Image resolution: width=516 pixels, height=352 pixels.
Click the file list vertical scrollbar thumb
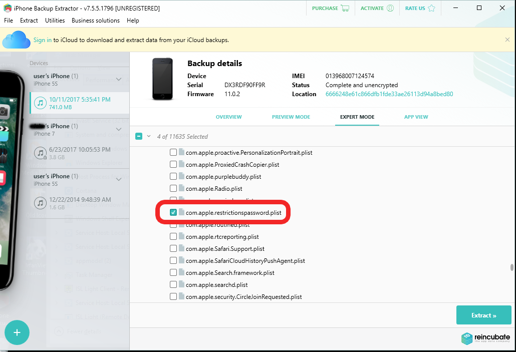pyautogui.click(x=511, y=267)
